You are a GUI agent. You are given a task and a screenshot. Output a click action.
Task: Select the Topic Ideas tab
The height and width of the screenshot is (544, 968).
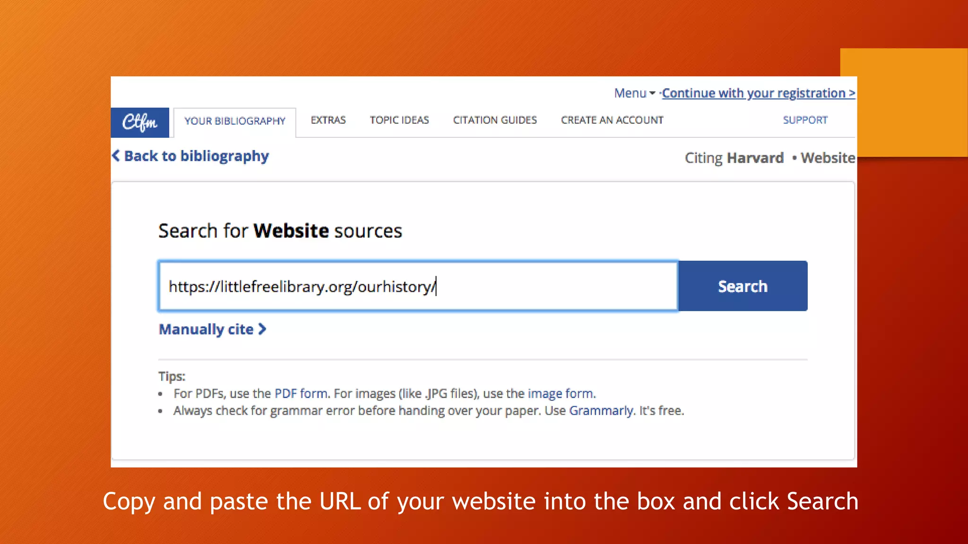tap(399, 120)
